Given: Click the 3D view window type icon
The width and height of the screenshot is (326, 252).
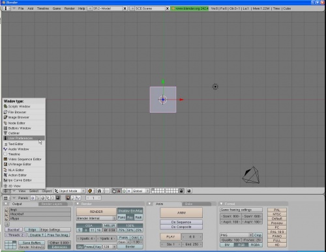Looking at the screenshot, I should coord(7,191).
